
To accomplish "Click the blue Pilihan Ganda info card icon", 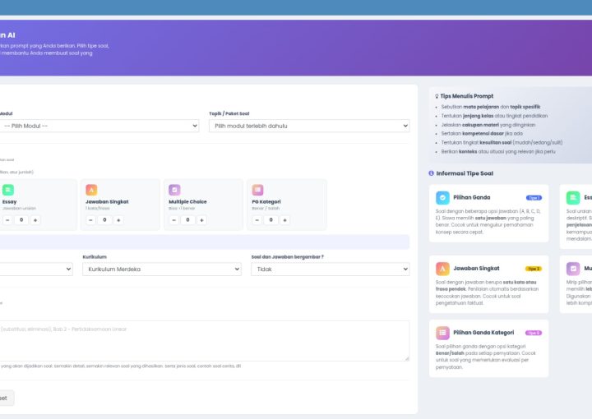I will pyautogui.click(x=442, y=197).
